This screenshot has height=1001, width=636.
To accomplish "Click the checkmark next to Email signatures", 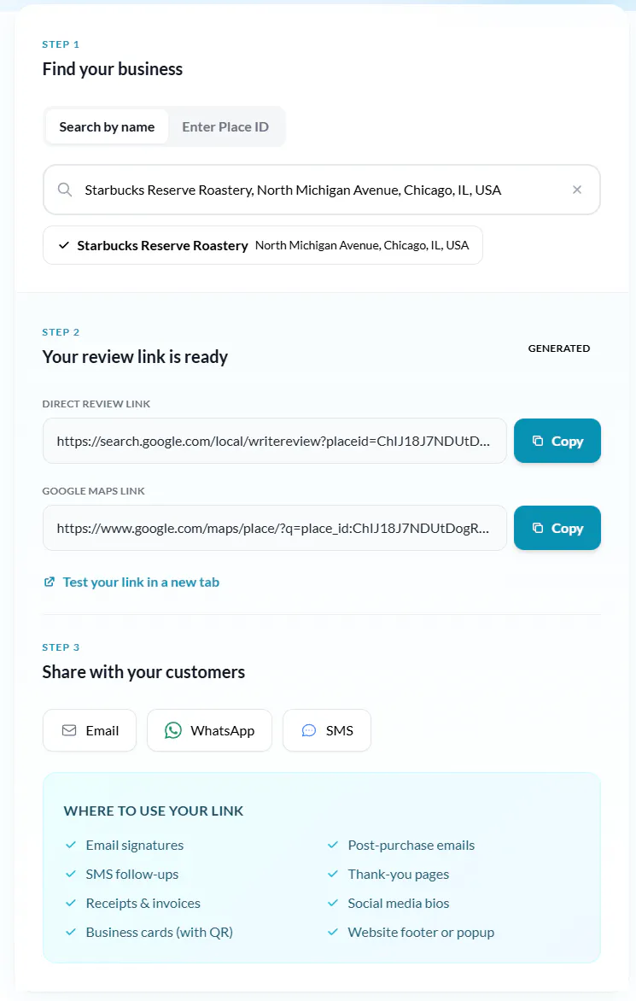I will point(70,845).
